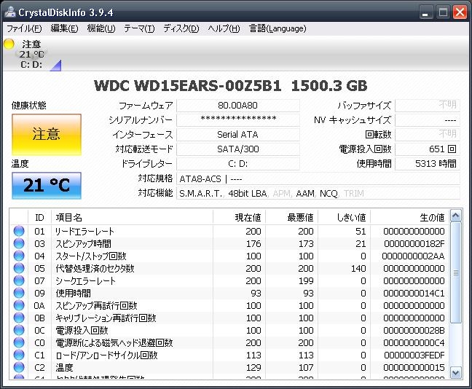The height and width of the screenshot is (389, 472).
Task: Click the scrollbar up arrow in SMART list
Action: [456, 216]
